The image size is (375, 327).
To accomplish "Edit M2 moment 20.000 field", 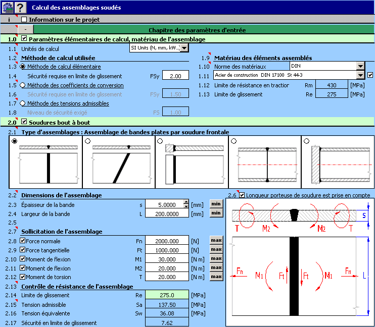I will (167, 268).
